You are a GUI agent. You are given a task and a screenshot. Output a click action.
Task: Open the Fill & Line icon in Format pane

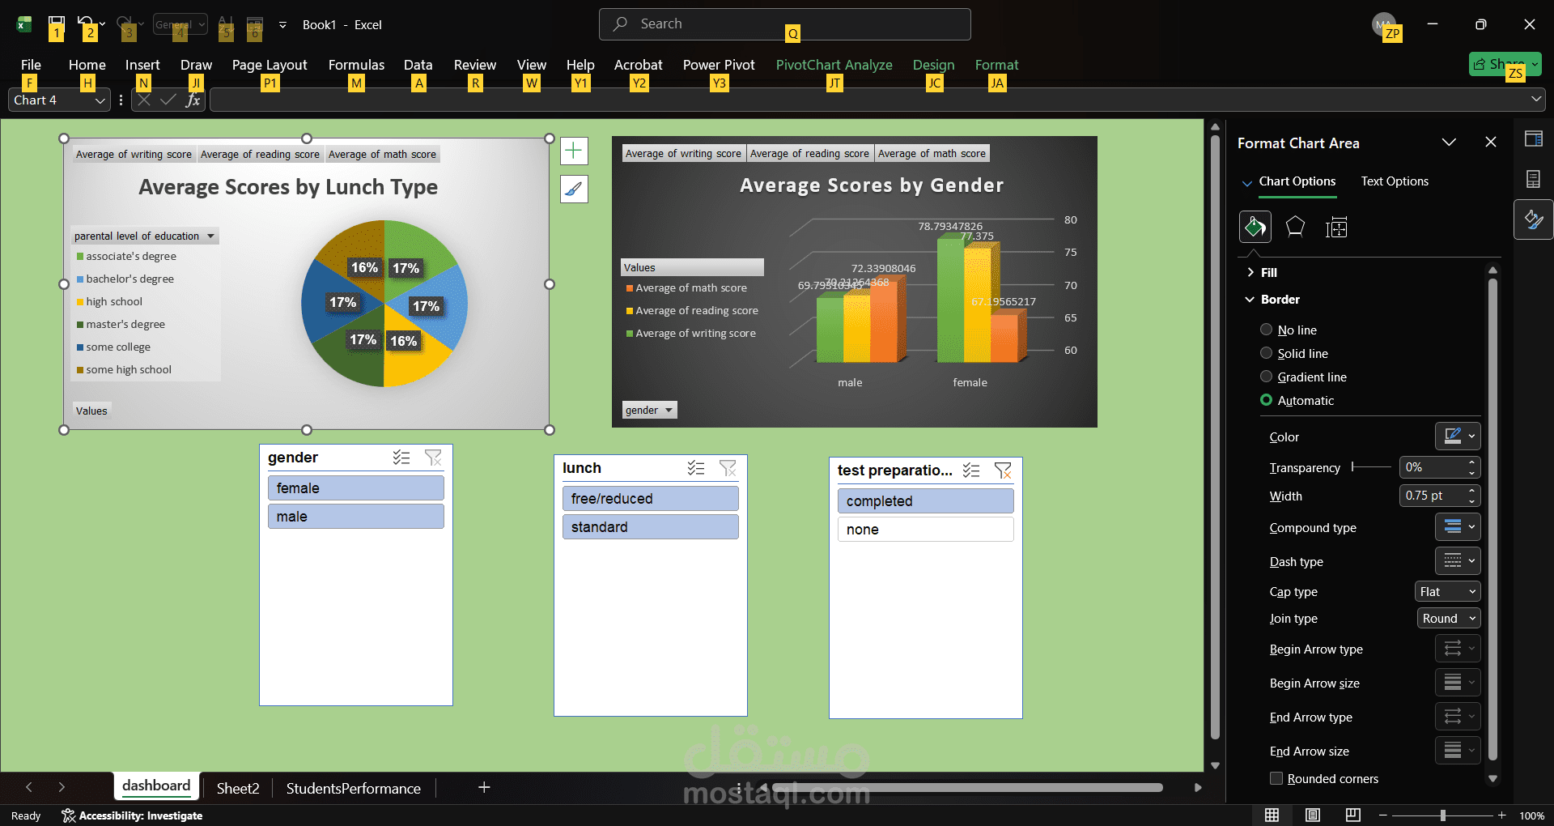[1255, 227]
